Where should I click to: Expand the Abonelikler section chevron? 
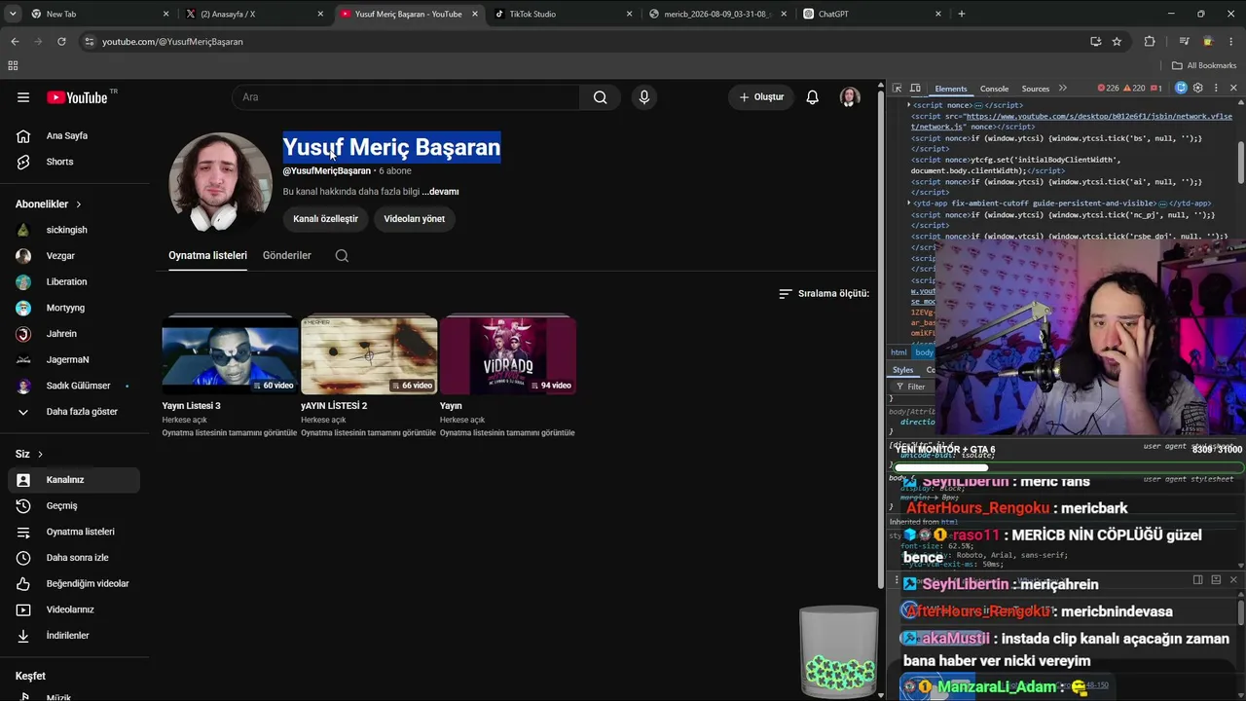(x=78, y=204)
